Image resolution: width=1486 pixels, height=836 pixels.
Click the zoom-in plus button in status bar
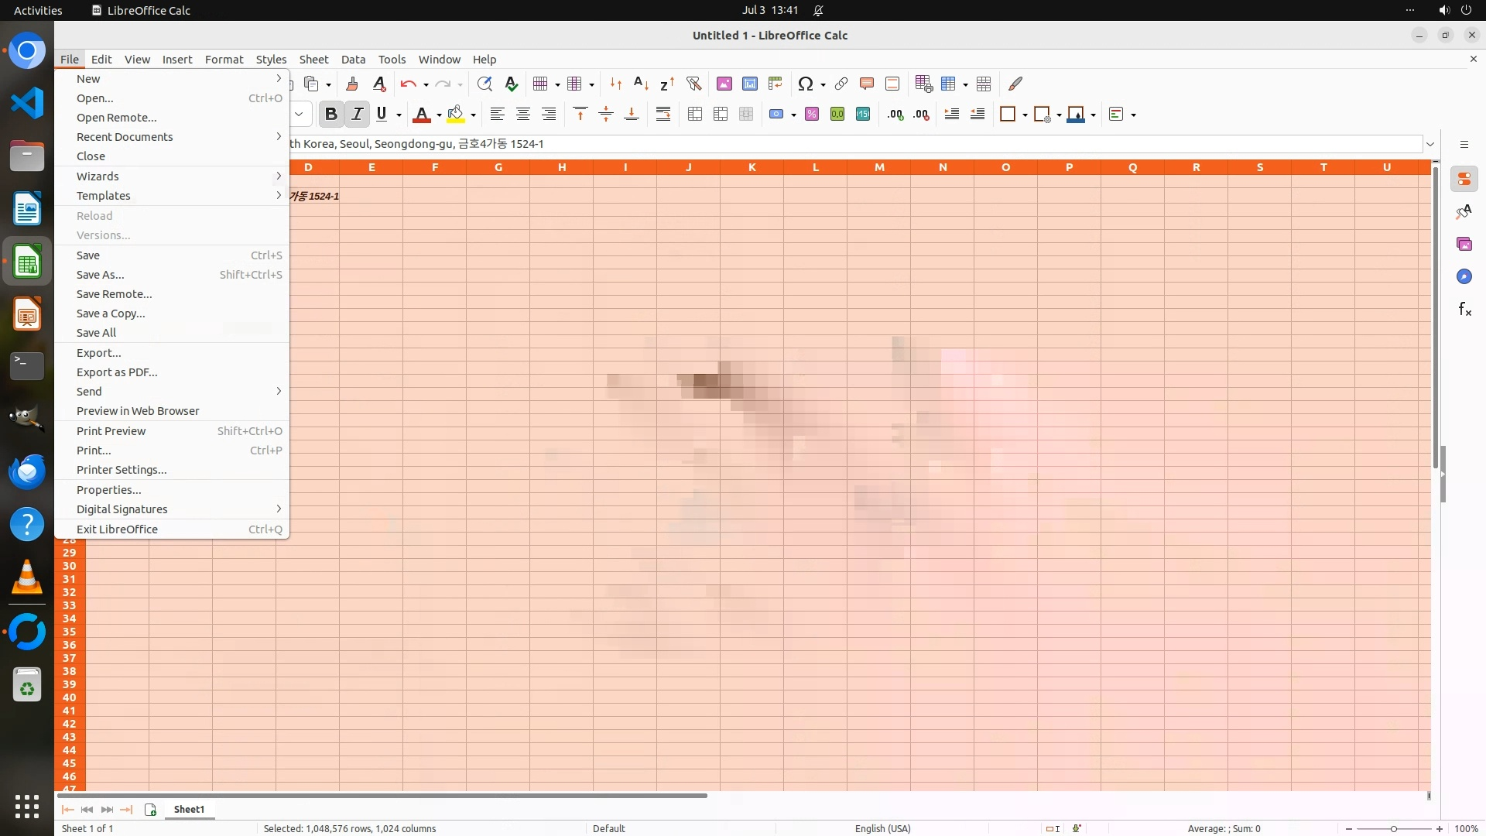(x=1440, y=829)
